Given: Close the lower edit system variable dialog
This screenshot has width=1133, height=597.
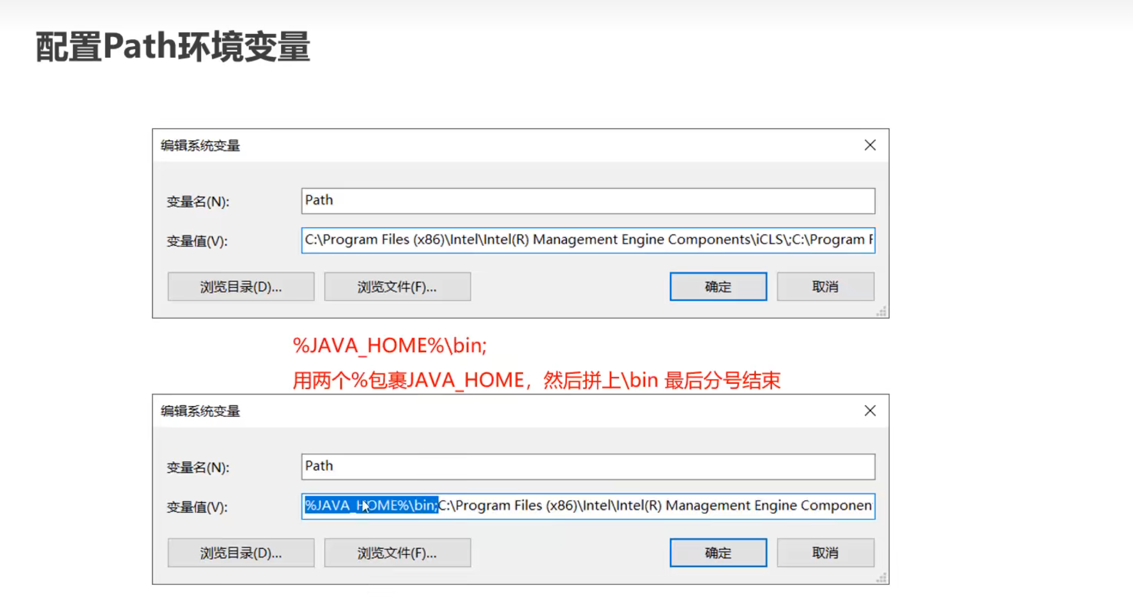Looking at the screenshot, I should [870, 411].
